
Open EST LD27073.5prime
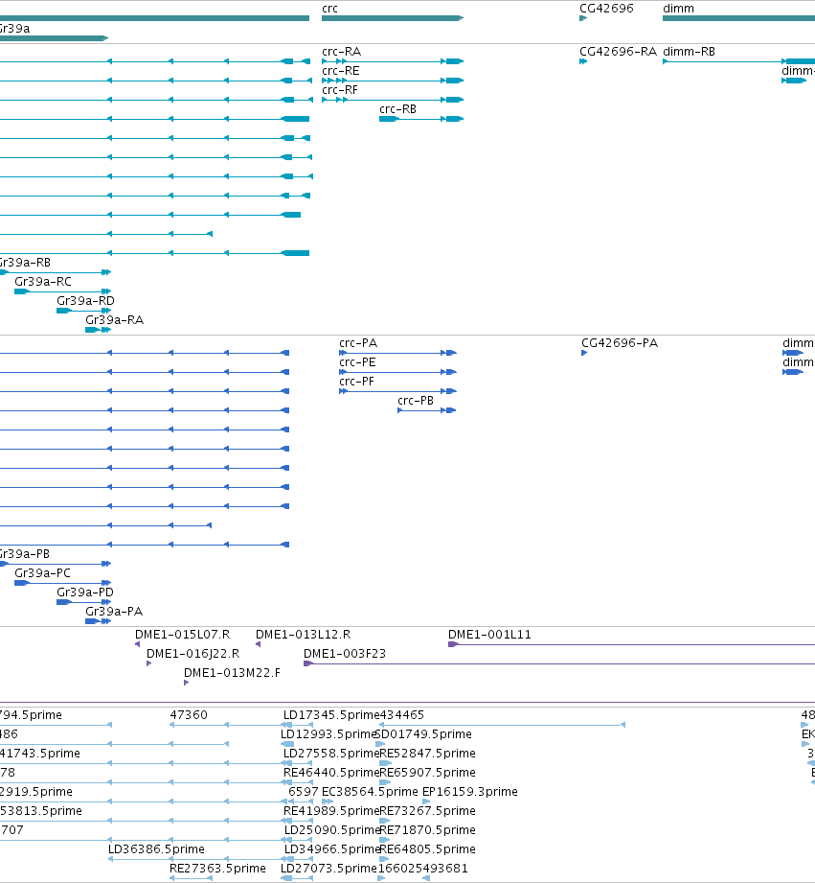328,869
